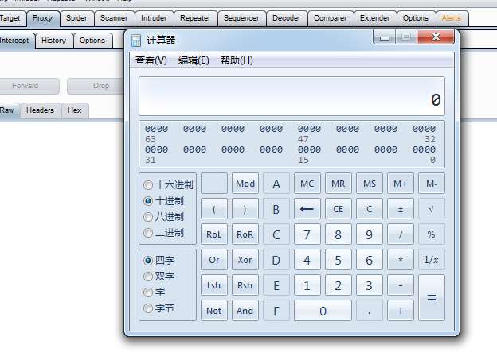
Task: Select hexadecimal 十六进制 mode
Action: pos(168,184)
